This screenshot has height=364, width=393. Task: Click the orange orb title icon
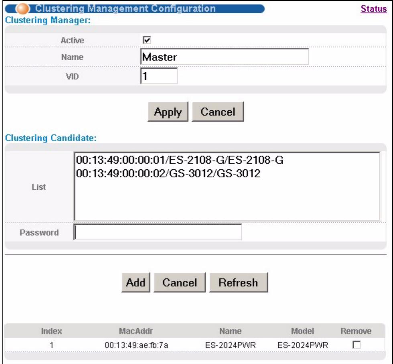(22, 9)
